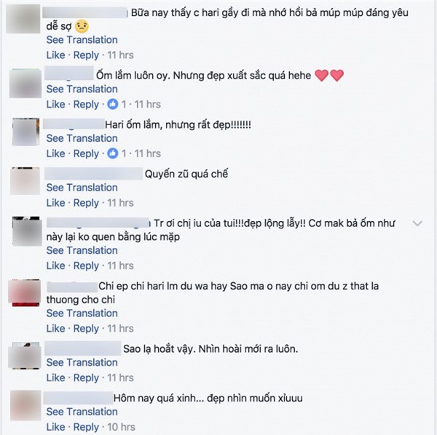See Translation for 'Chi ep chi hari' comment
437x435 pixels.
(82, 313)
